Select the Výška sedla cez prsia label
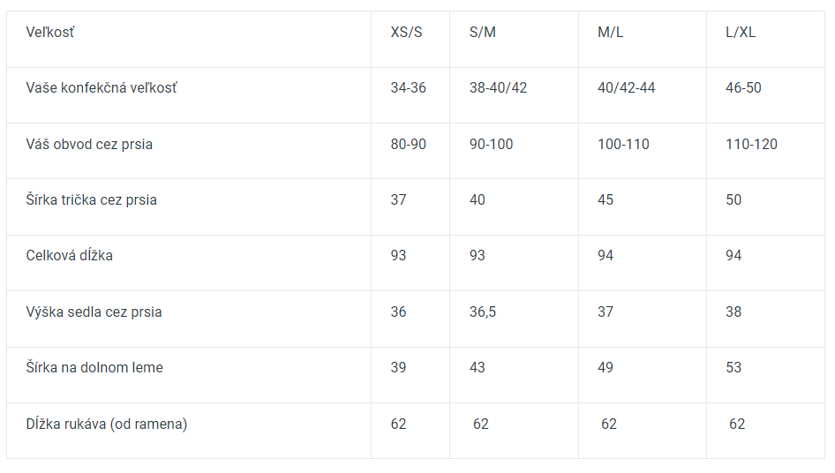This screenshot has height=473, width=835. 94,312
